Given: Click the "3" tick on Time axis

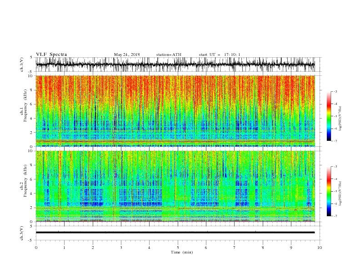Looking at the screenshot, I should pyautogui.click(x=121, y=248).
